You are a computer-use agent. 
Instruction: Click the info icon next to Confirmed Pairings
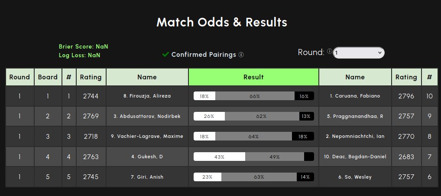pyautogui.click(x=241, y=55)
